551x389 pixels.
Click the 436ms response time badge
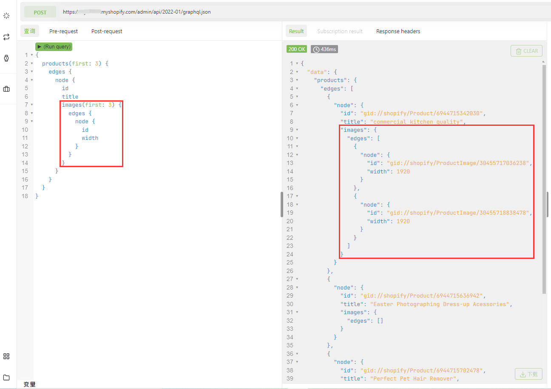pos(324,49)
